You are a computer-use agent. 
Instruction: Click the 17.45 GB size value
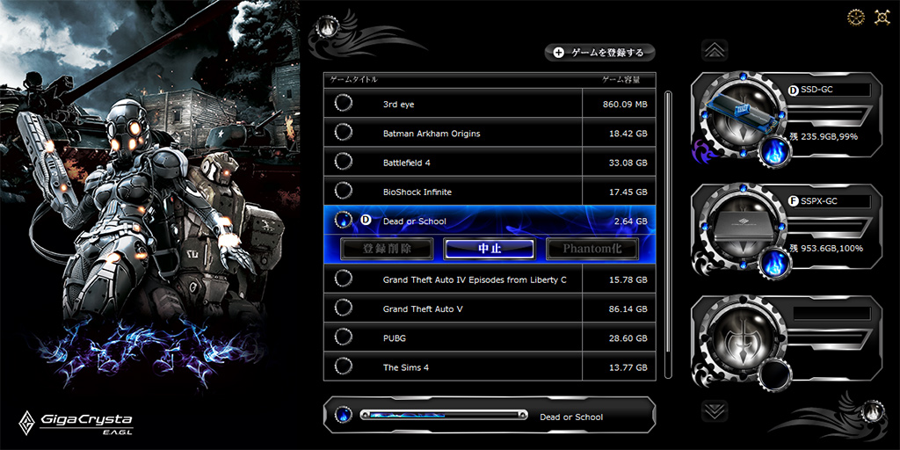[628, 192]
